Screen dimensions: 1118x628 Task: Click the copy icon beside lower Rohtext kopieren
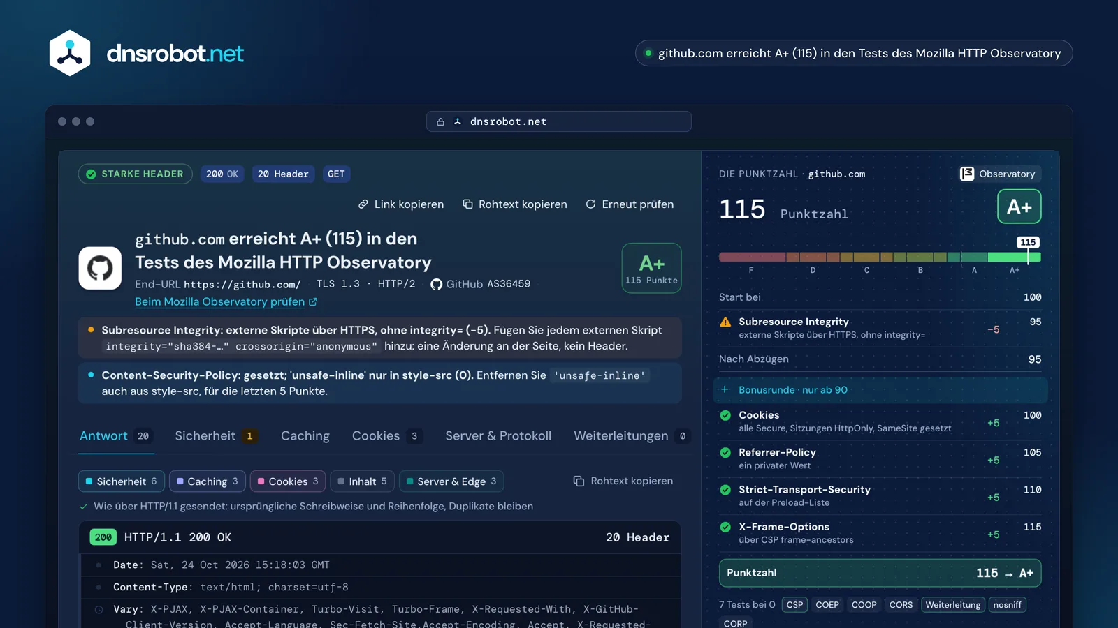coord(579,481)
